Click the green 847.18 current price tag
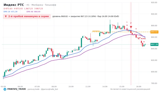The height and width of the screenshot is (92, 164). click(154, 44)
